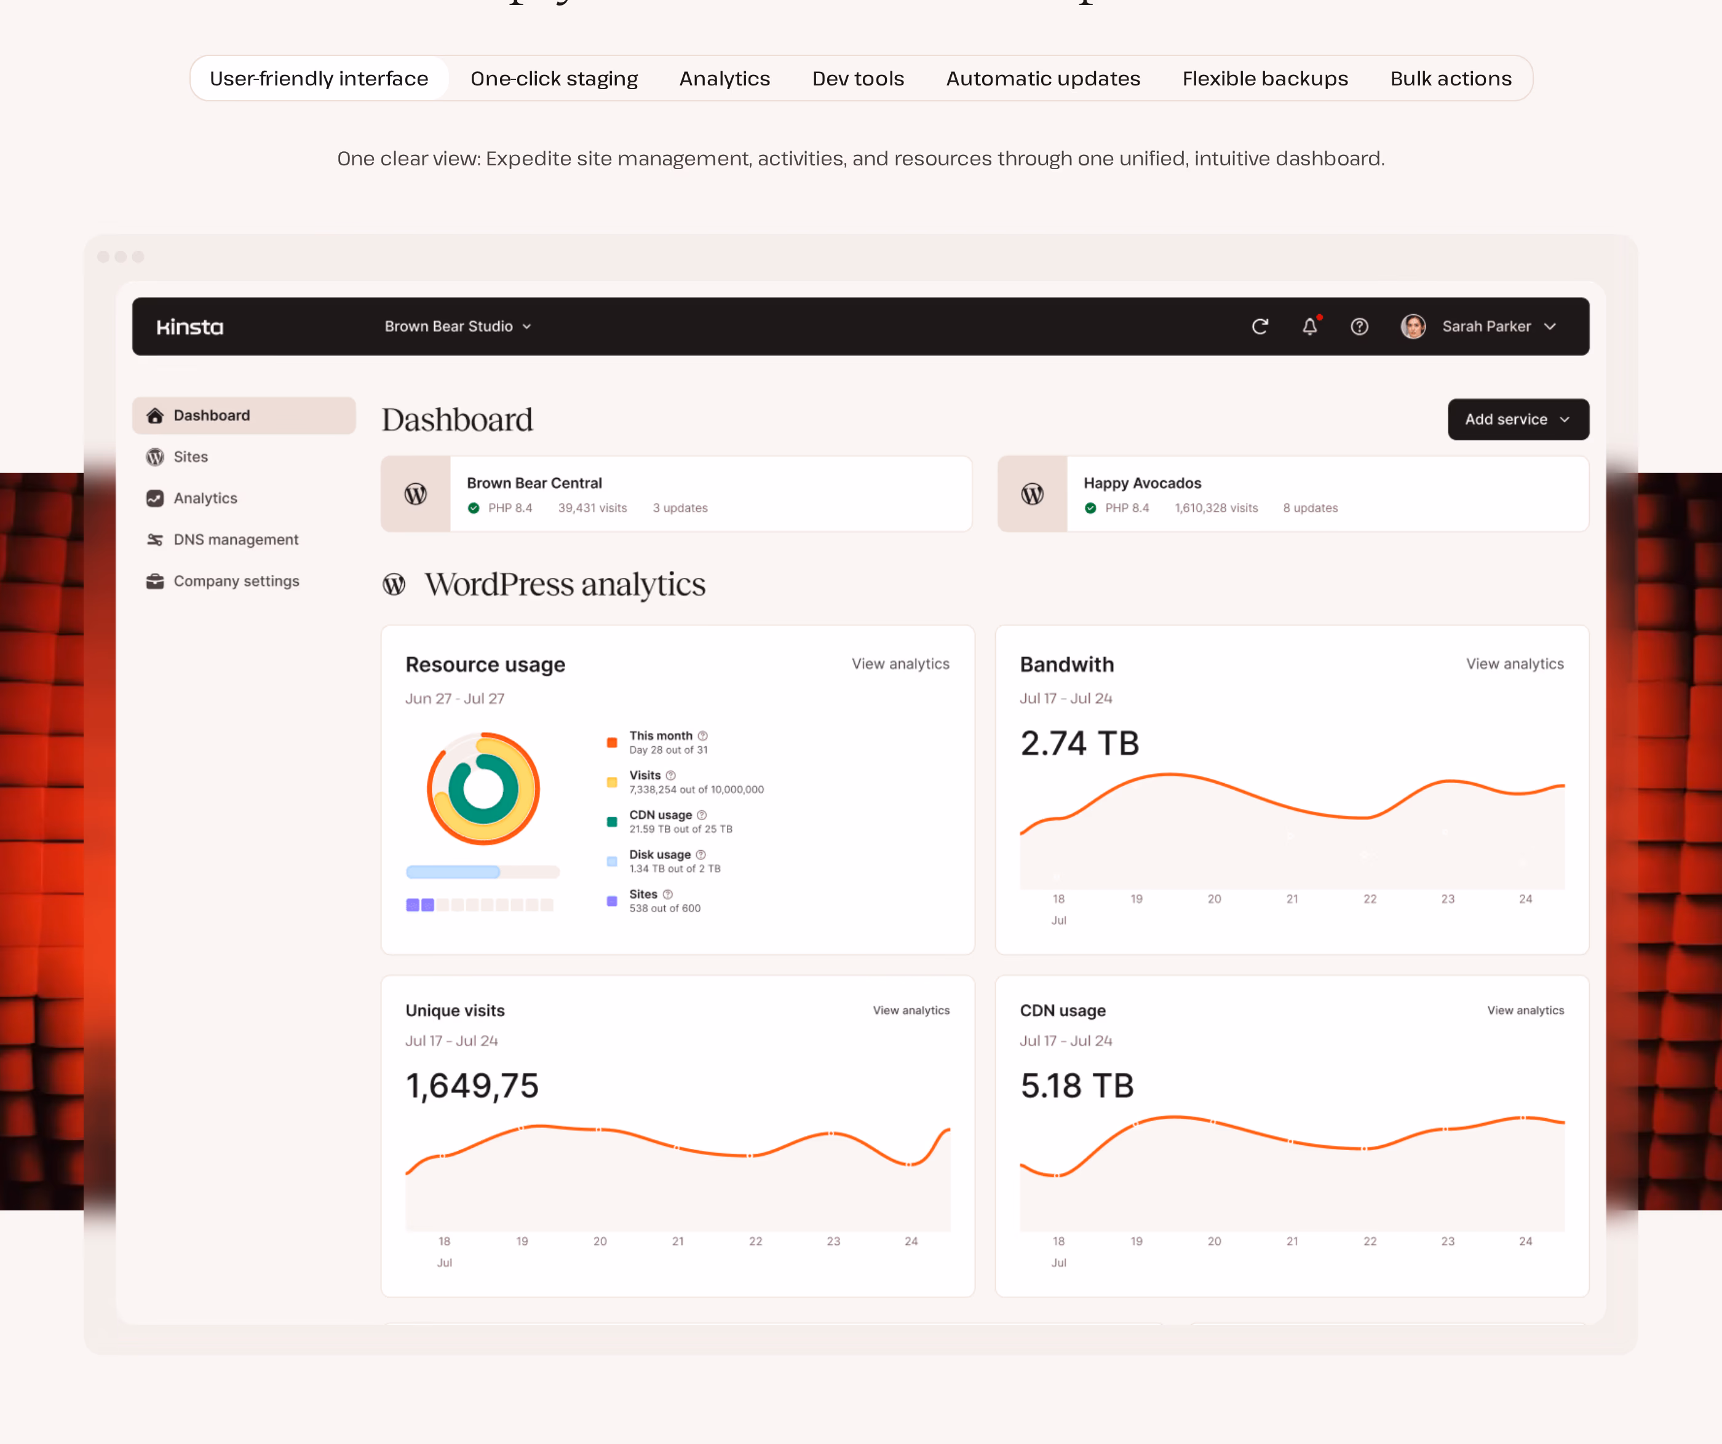Click the refresh icon in the top bar
Screen dimensions: 1722x1444
point(1260,326)
